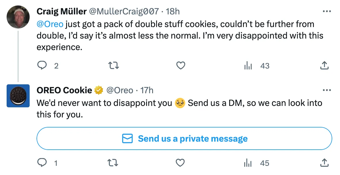
Task: Open OREO Cookie's avatar image
Action: pos(18,96)
